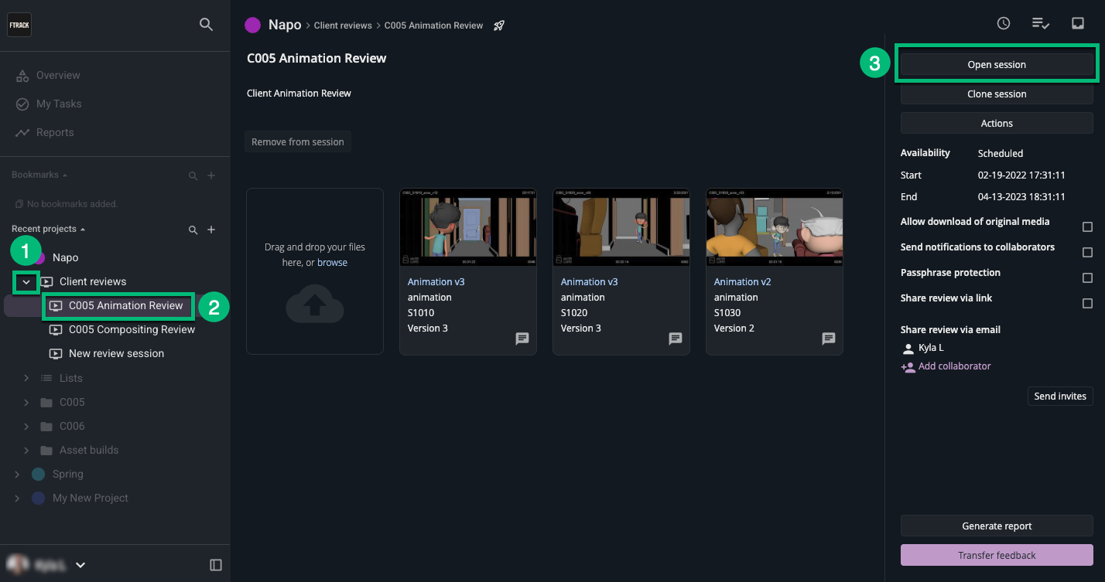Expand the Lists tree item
This screenshot has height=582, width=1105.
click(25, 377)
